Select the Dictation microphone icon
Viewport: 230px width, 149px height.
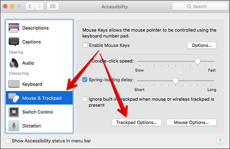point(14,126)
